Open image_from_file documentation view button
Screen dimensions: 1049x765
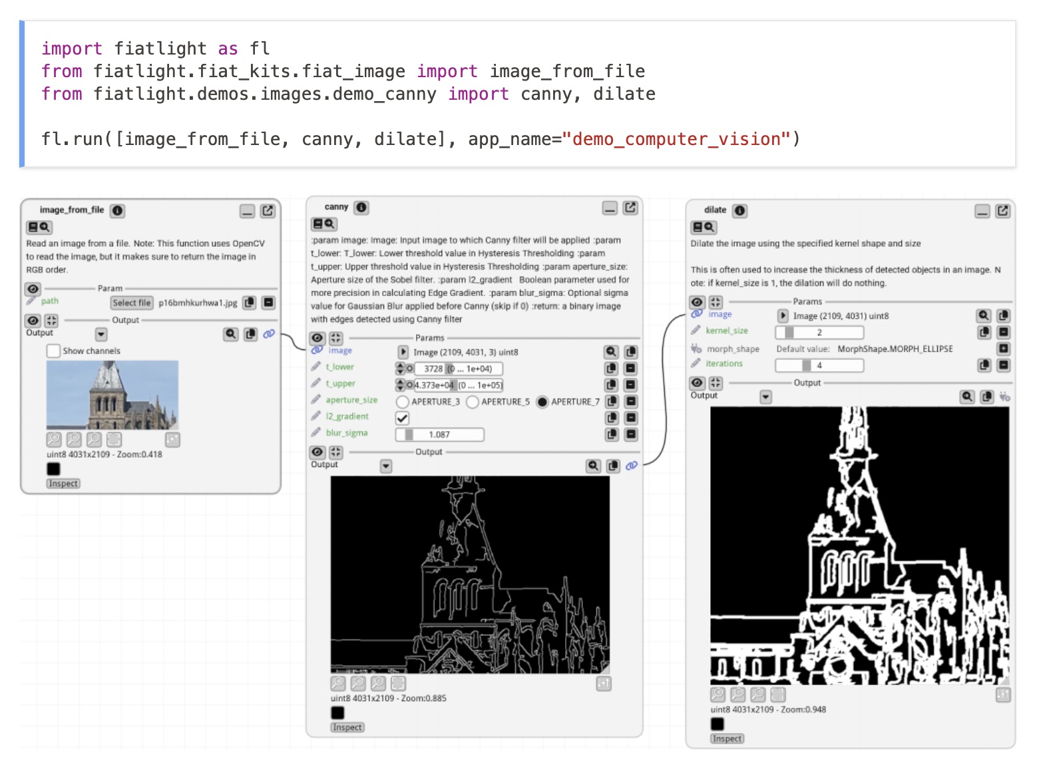click(39, 228)
